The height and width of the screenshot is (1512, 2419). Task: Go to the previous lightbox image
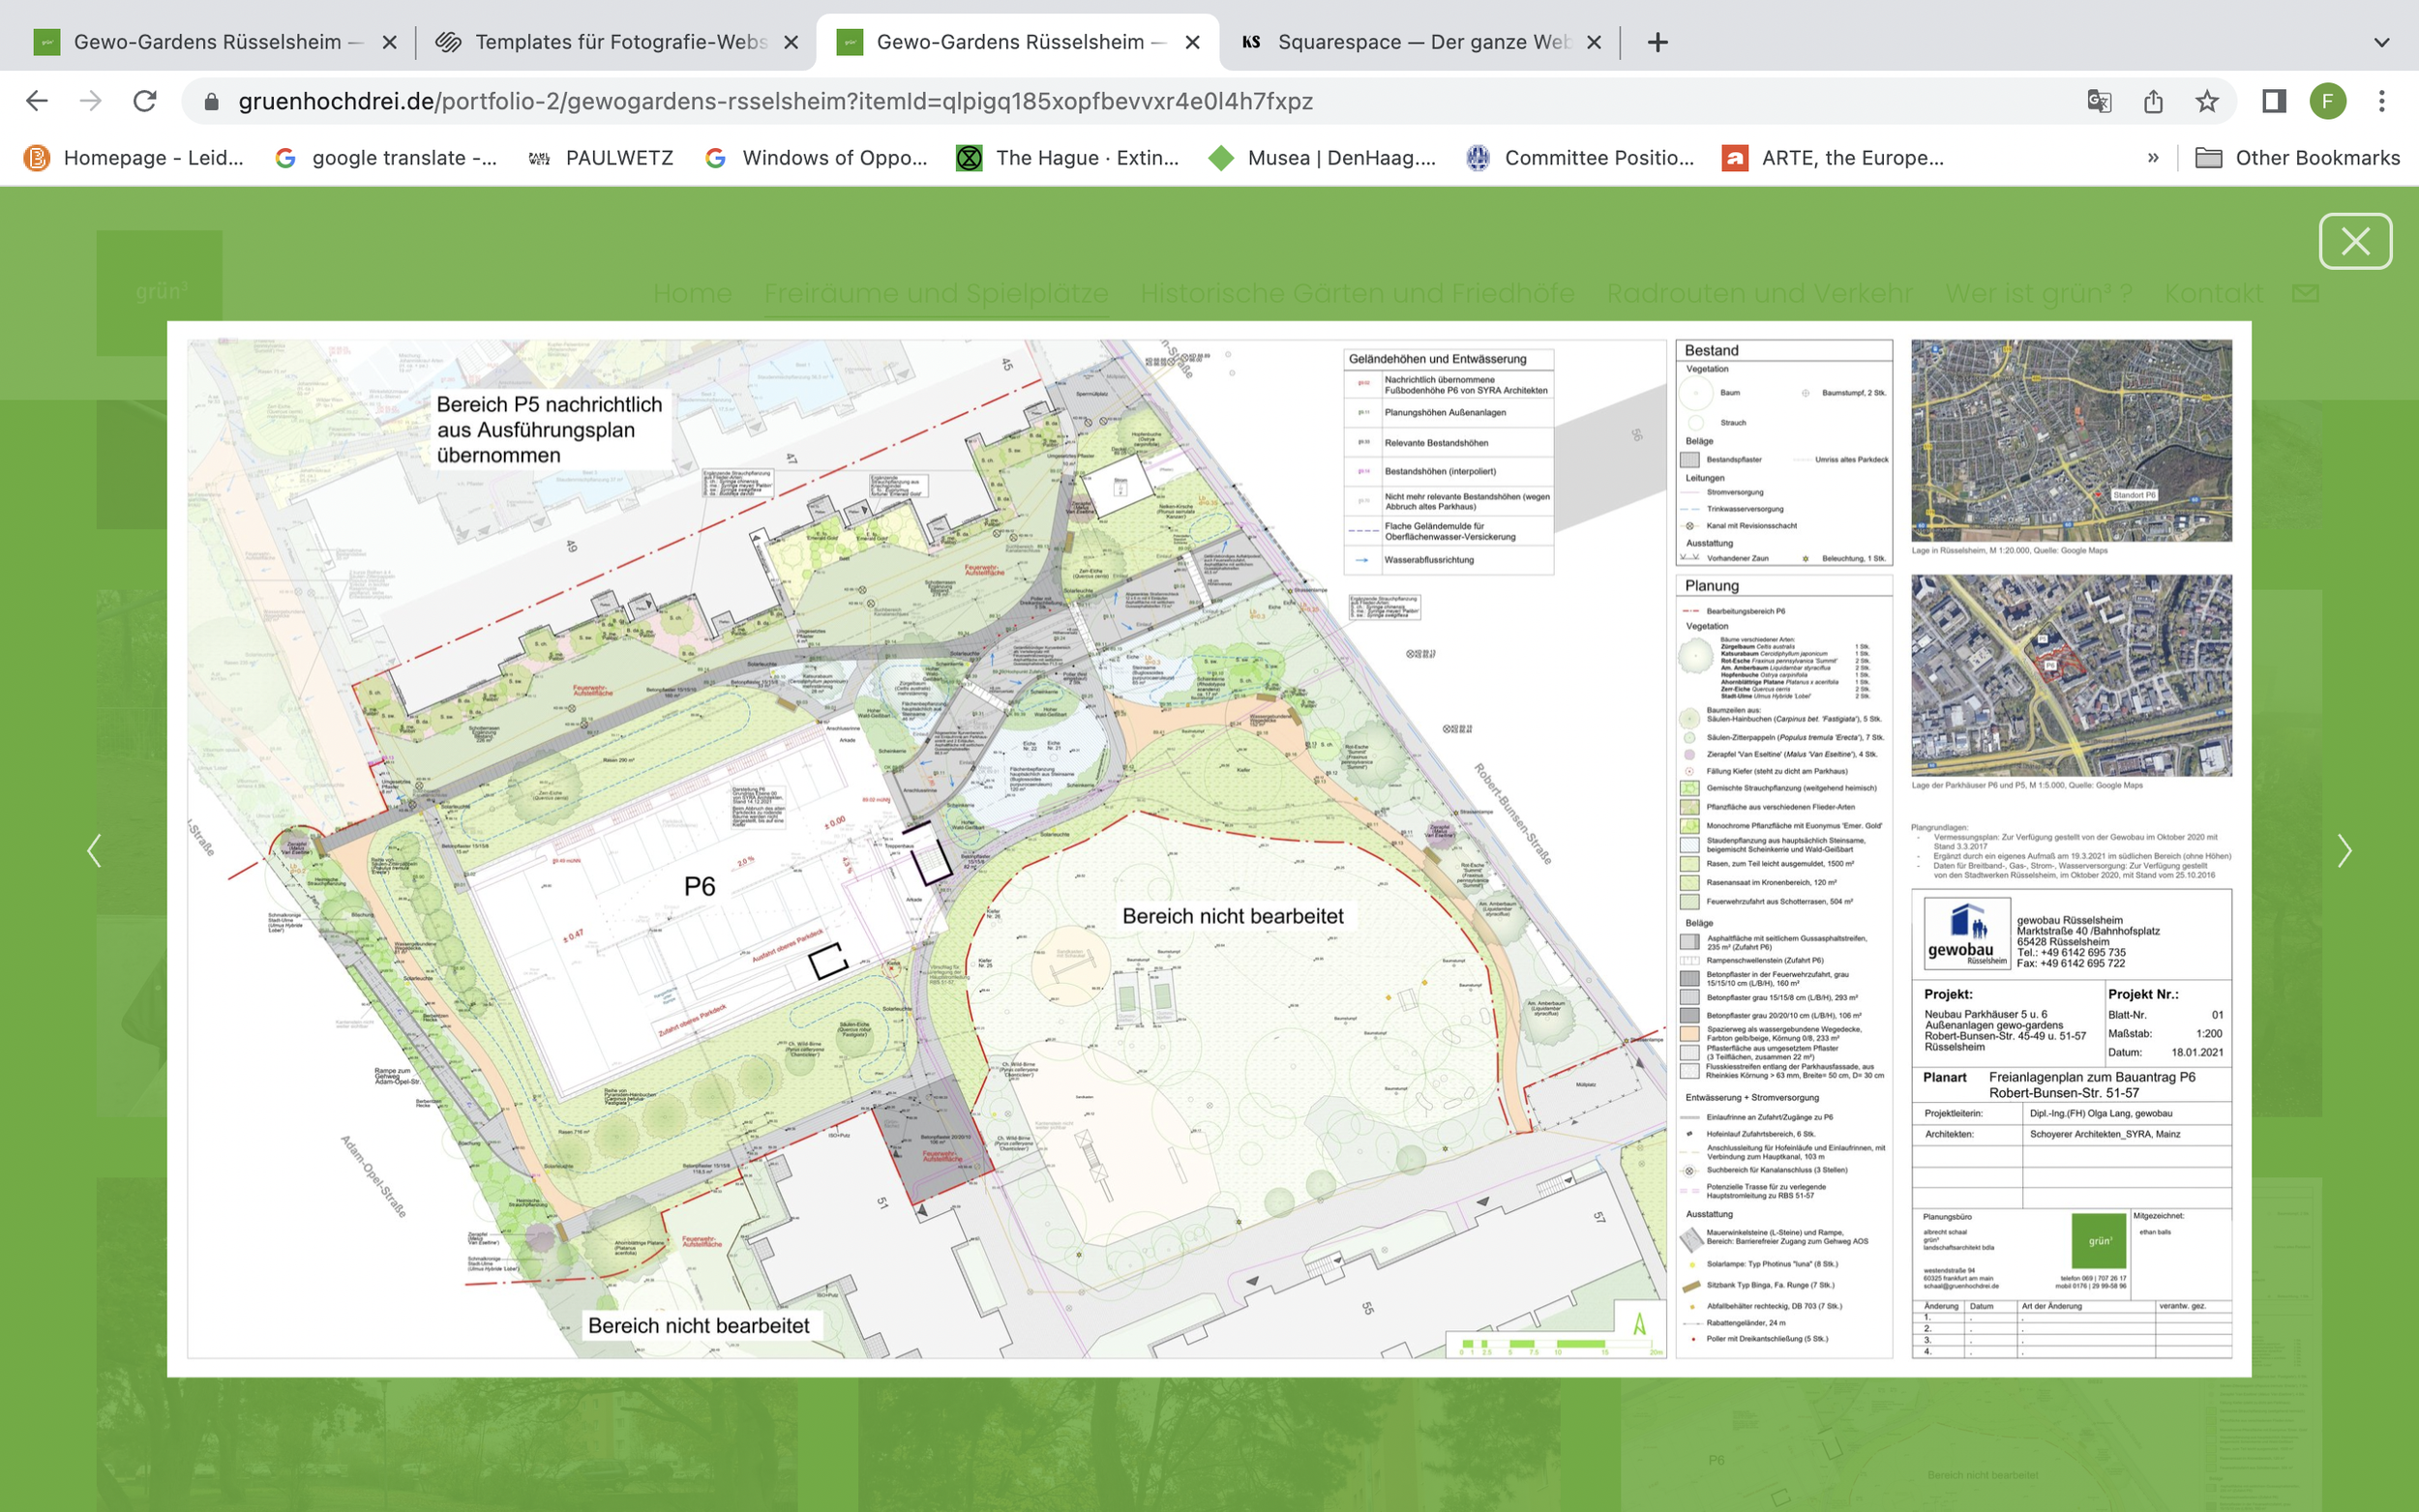point(94,851)
